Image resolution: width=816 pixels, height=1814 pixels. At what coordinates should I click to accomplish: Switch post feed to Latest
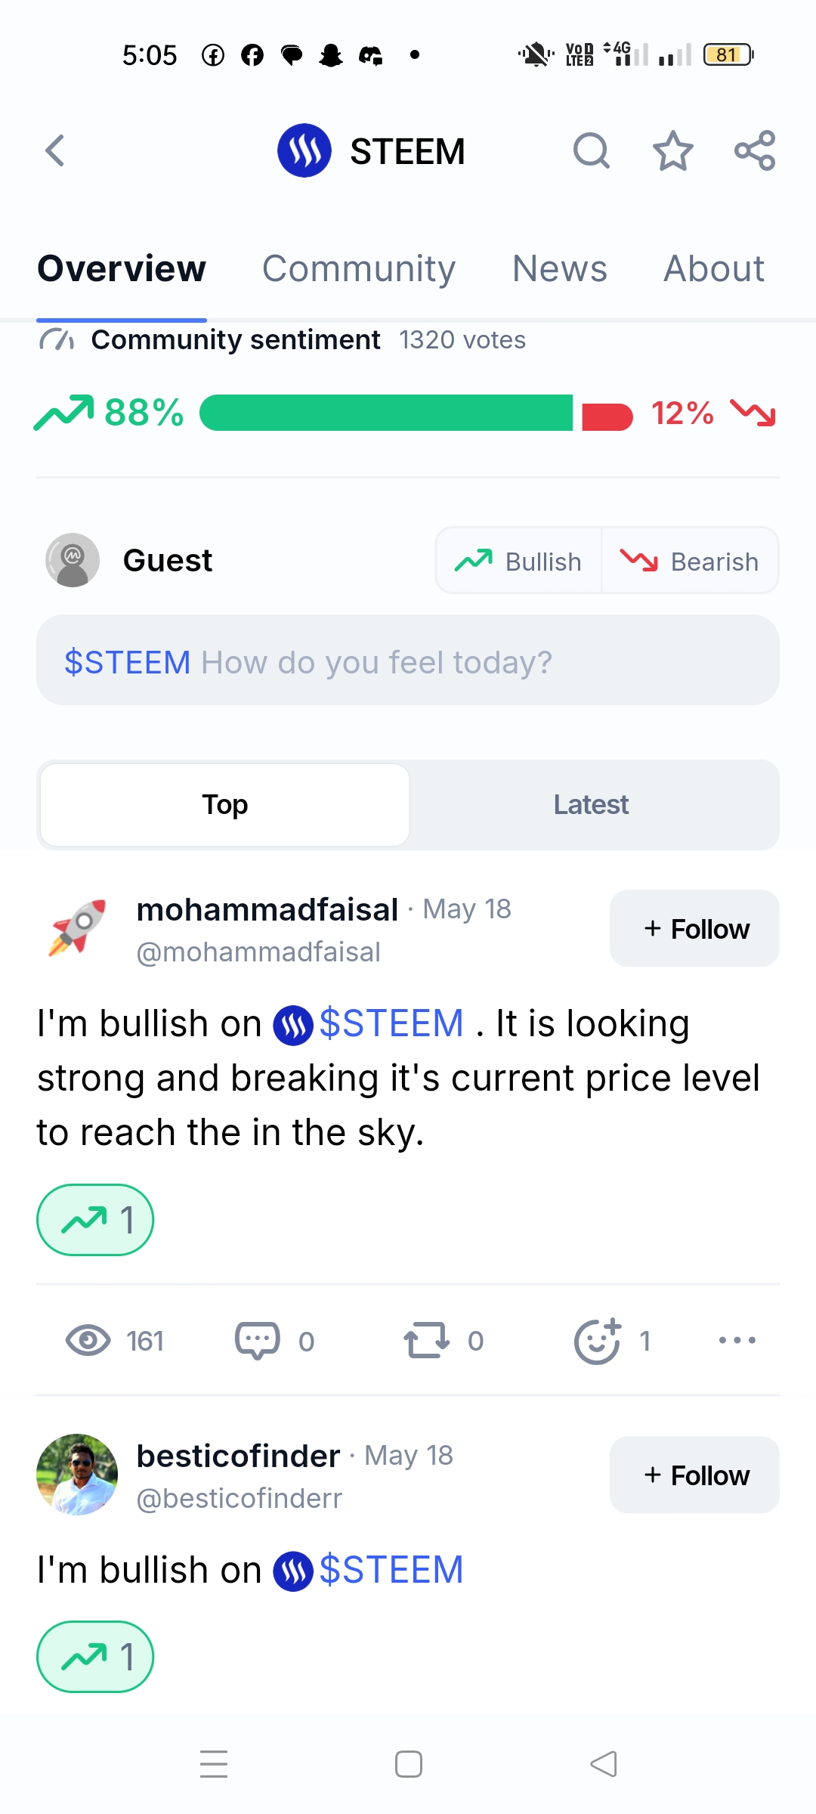pos(591,804)
